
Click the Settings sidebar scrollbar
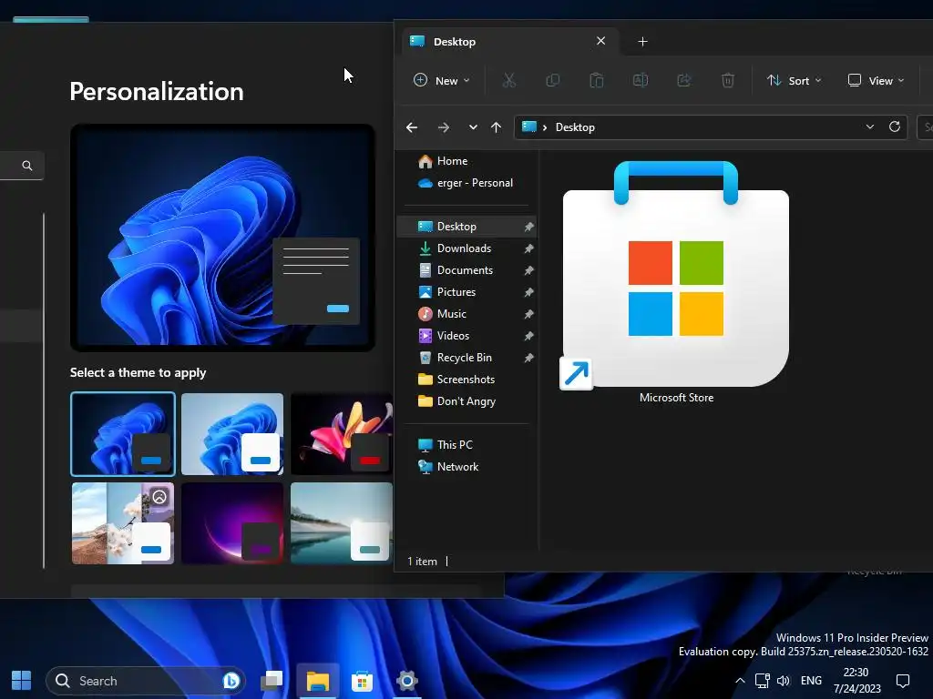[x=44, y=390]
